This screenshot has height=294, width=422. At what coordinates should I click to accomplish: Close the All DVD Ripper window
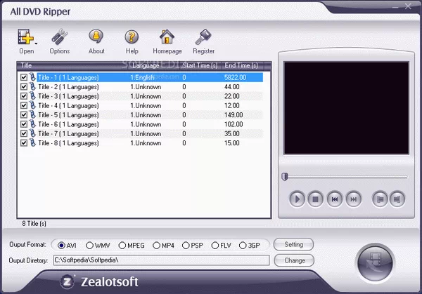coord(408,6)
